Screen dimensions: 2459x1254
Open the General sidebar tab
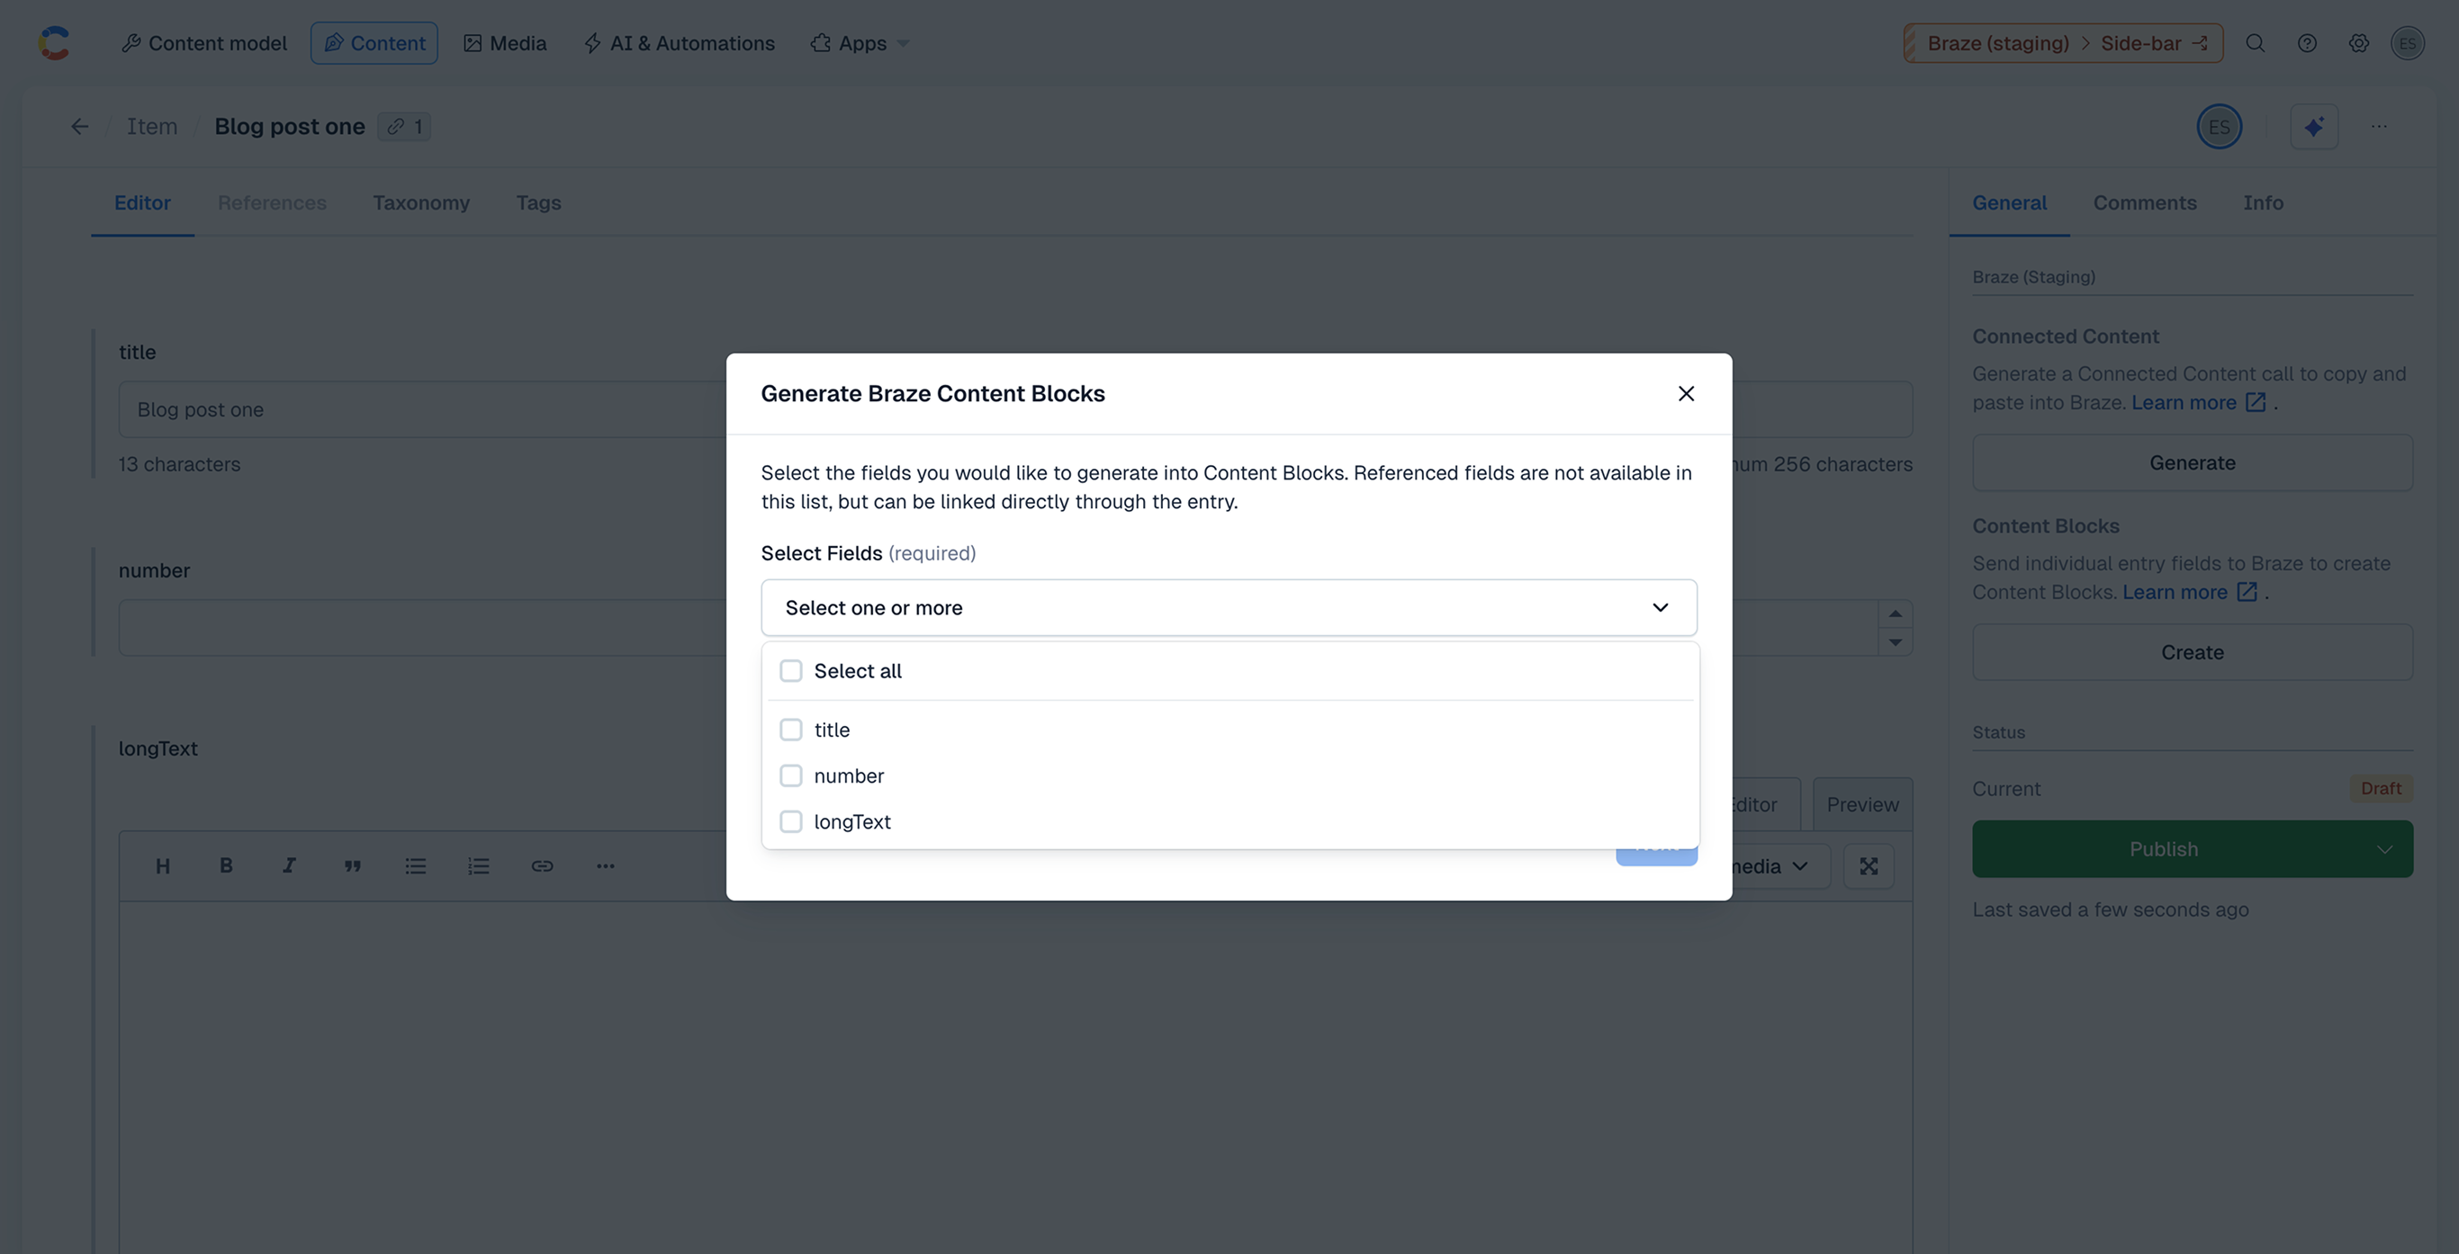point(2009,203)
